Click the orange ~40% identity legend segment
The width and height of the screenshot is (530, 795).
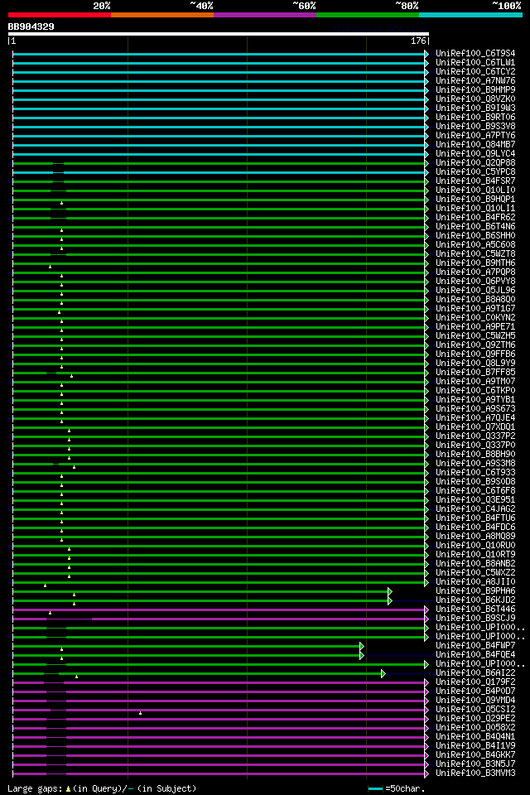point(162,15)
